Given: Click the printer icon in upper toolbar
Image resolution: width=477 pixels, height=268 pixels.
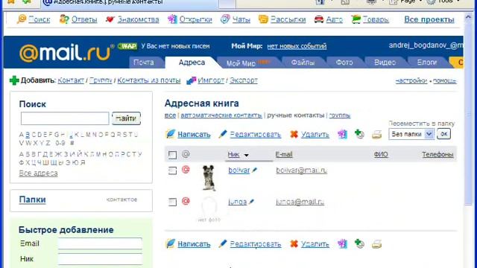Looking at the screenshot, I should click(376, 134).
